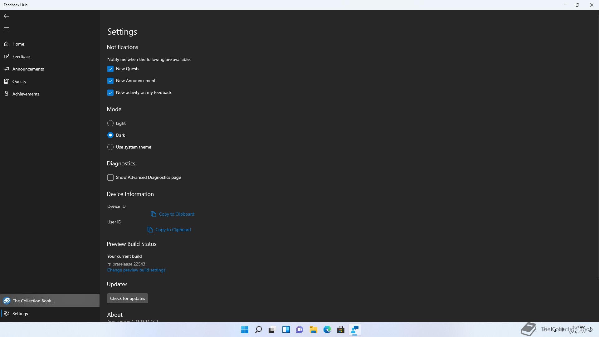Open Widgets from taskbar
Image resolution: width=599 pixels, height=337 pixels.
point(286,330)
